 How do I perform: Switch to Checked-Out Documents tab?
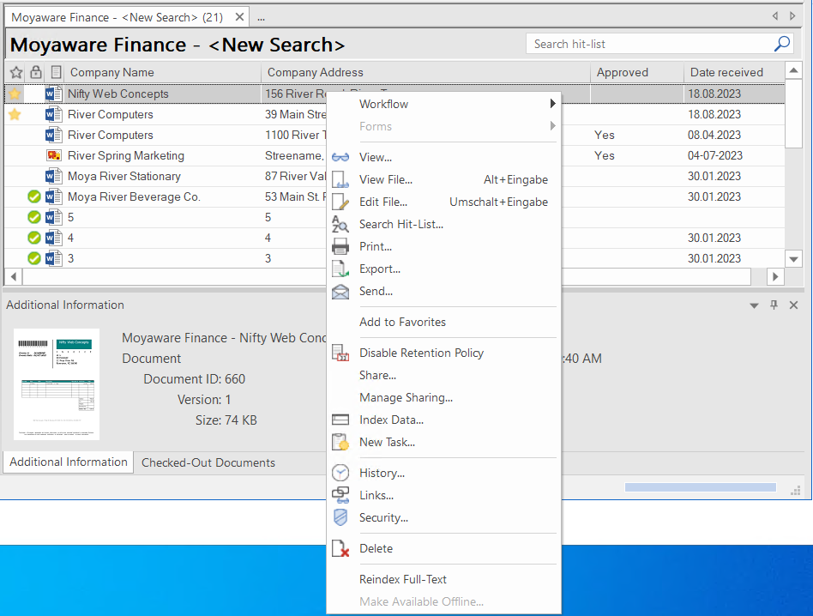[208, 462]
